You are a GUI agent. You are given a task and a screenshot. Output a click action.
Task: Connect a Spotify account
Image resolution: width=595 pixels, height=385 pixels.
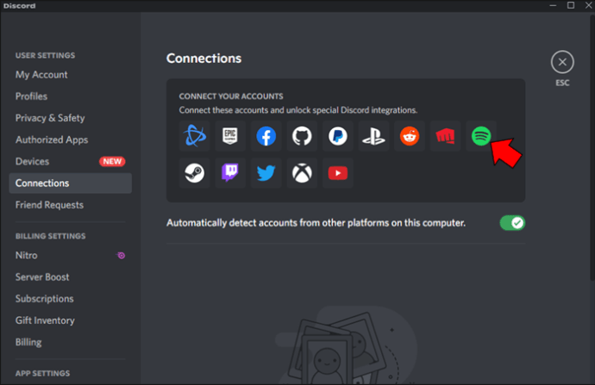point(481,136)
